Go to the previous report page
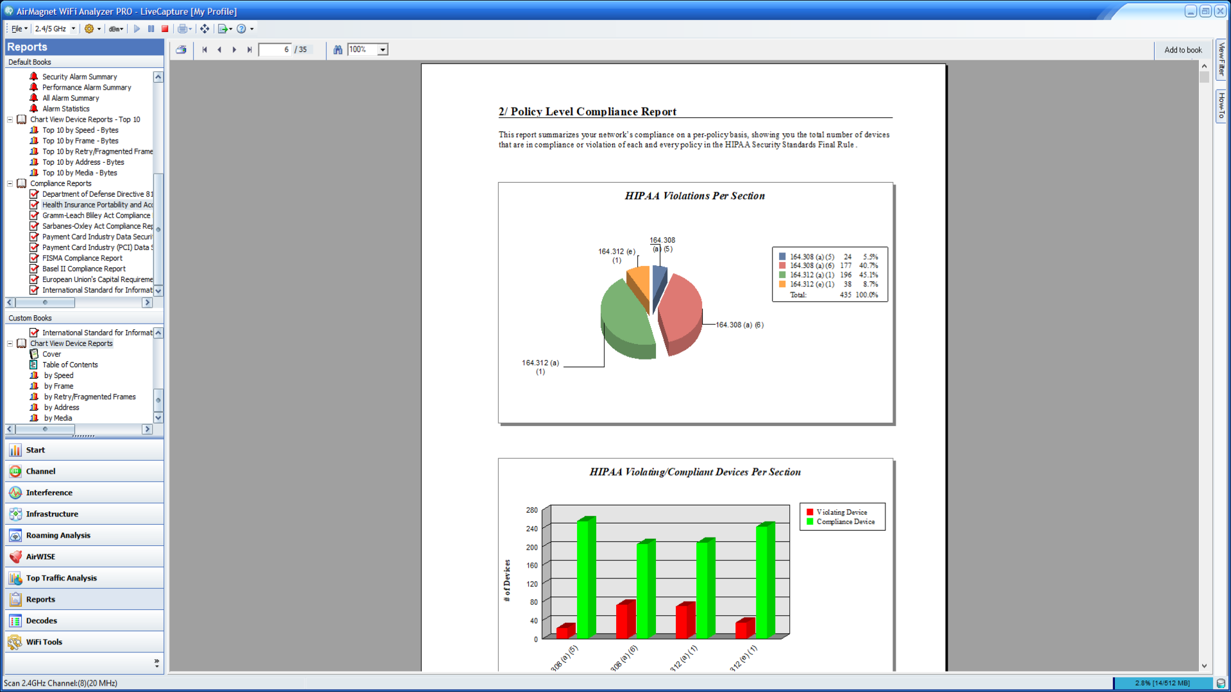Image resolution: width=1231 pixels, height=692 pixels. point(220,49)
